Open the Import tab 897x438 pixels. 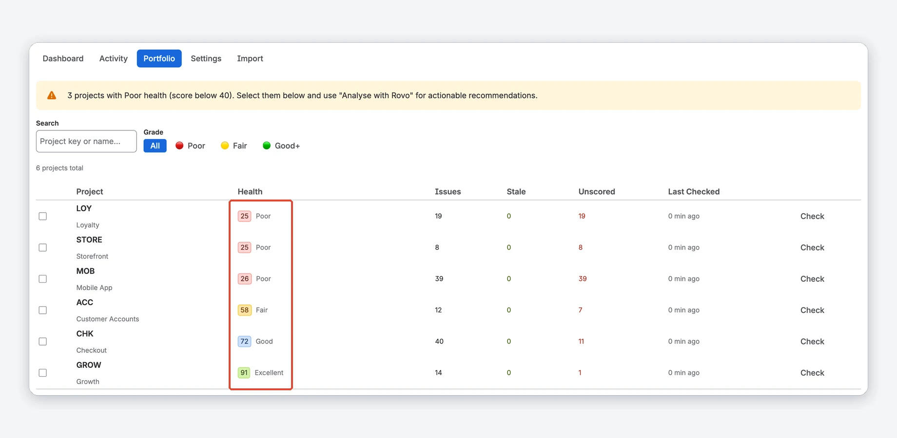tap(250, 58)
